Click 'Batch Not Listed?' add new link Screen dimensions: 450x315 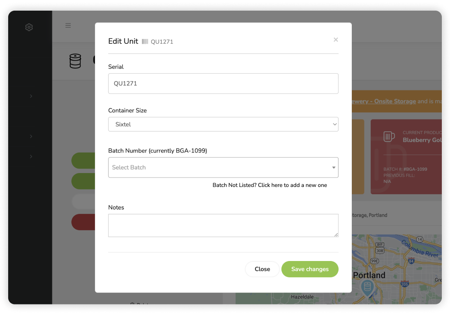tap(270, 185)
